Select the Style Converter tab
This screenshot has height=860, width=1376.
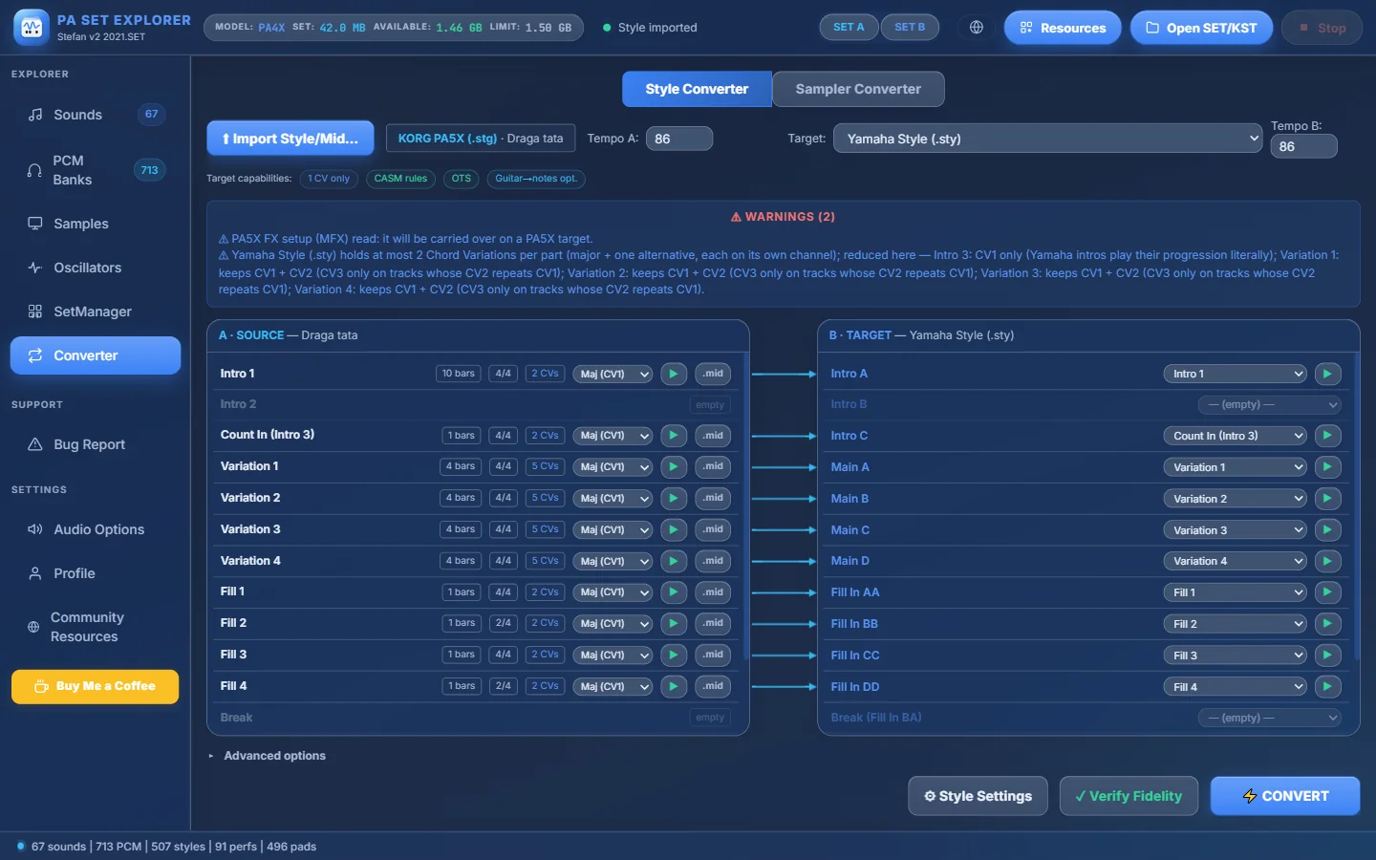tap(697, 89)
